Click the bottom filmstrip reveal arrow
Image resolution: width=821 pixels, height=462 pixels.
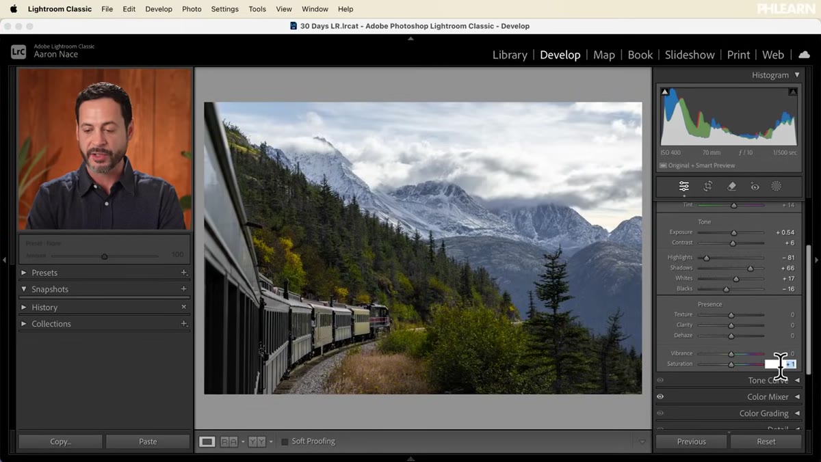[x=410, y=459]
